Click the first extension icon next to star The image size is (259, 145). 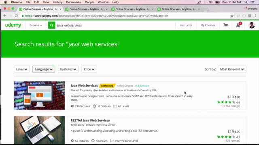pos(238,16)
